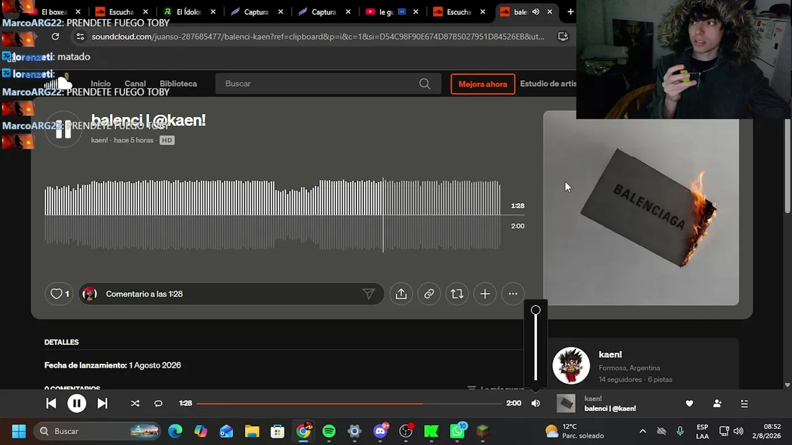
Task: Repost the track using the repost icon
Action: coord(457,294)
